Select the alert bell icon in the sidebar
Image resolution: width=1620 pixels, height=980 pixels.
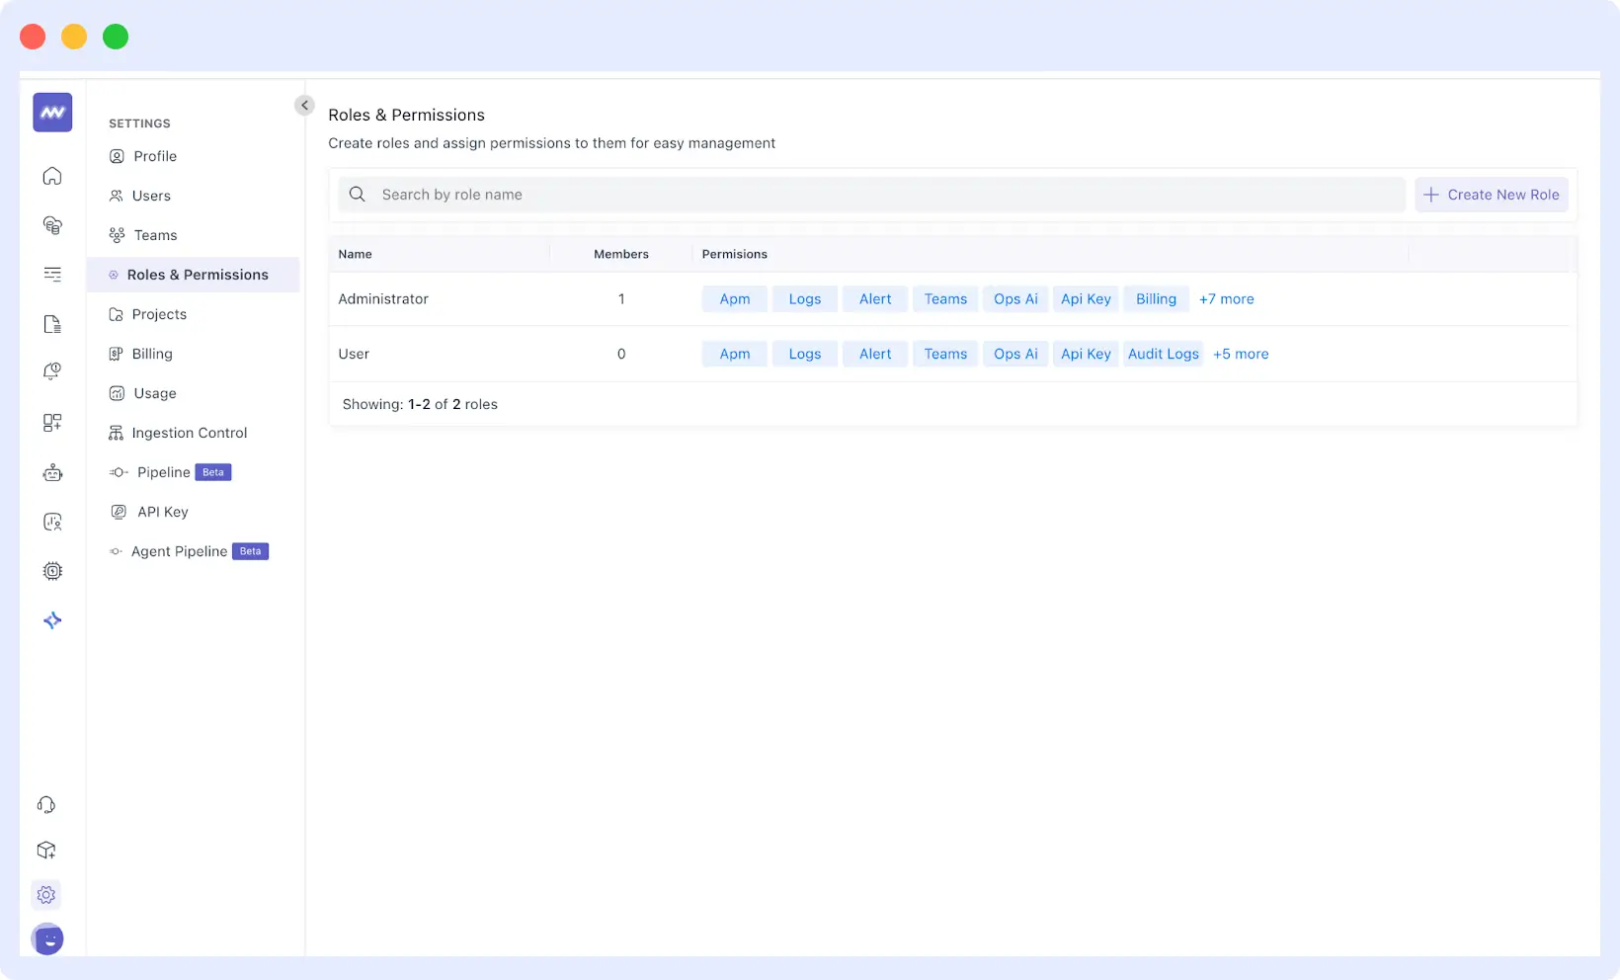[x=51, y=370]
